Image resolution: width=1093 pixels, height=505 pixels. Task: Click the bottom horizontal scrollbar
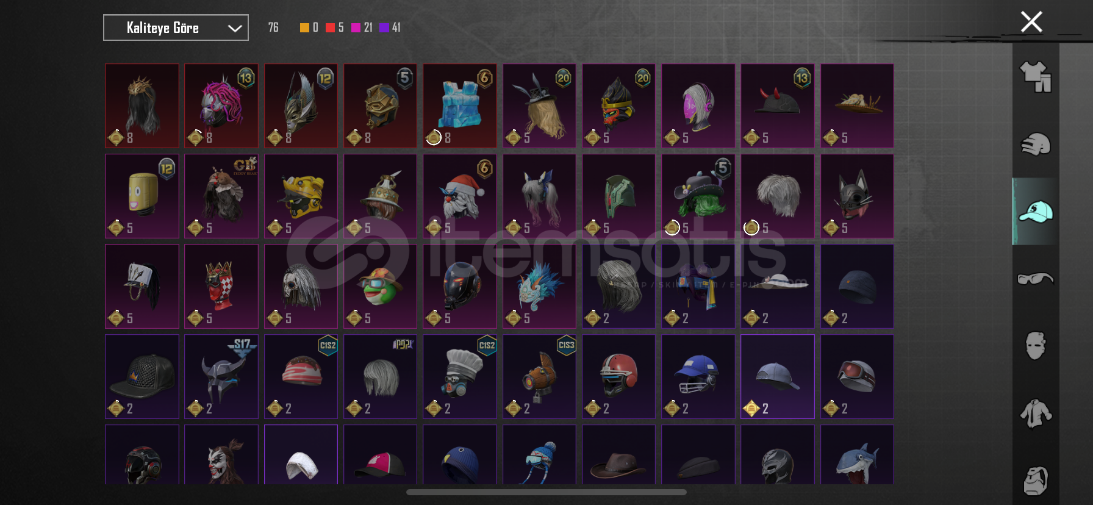(x=546, y=492)
